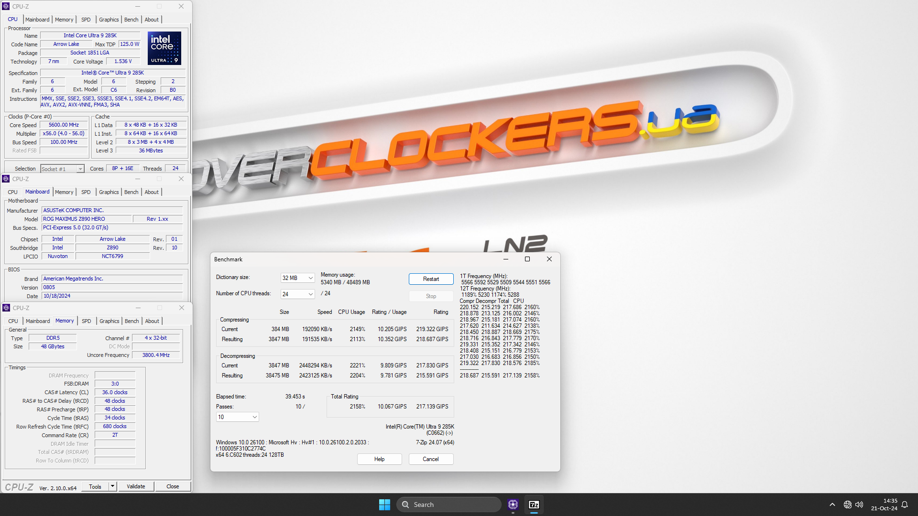The height and width of the screenshot is (516, 918).
Task: Show hidden tray icons chevron
Action: pos(832,505)
